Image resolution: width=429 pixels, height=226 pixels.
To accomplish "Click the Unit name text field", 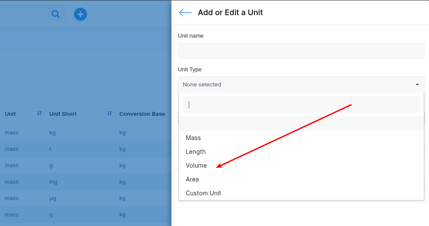I will 301,51.
